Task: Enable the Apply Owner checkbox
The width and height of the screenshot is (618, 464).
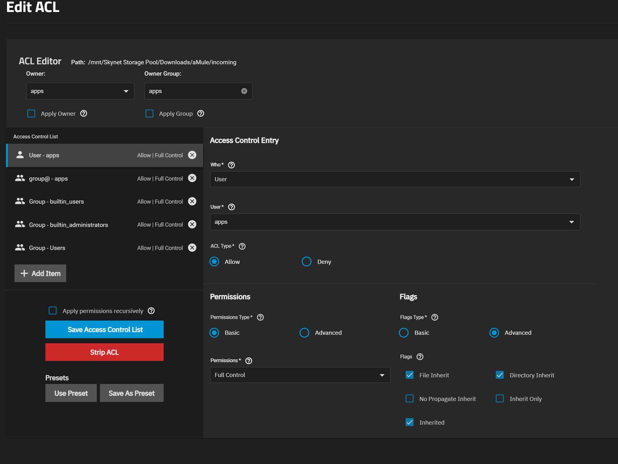Action: [x=31, y=113]
